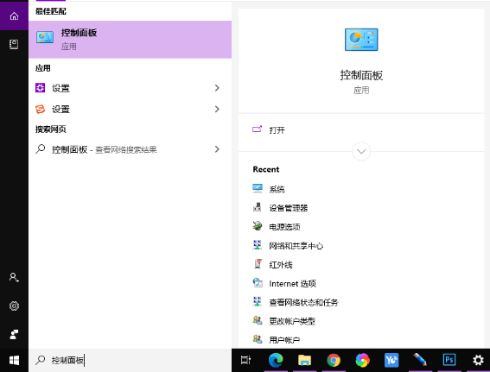Click the search box magnifier icon
Screen dimensions: 490x372
(40, 360)
